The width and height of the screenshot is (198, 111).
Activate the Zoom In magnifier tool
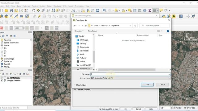43,10
